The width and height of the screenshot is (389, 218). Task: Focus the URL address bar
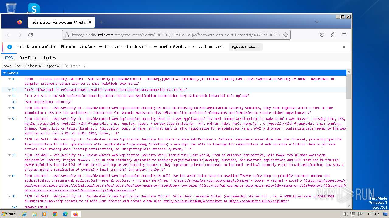pos(176,35)
